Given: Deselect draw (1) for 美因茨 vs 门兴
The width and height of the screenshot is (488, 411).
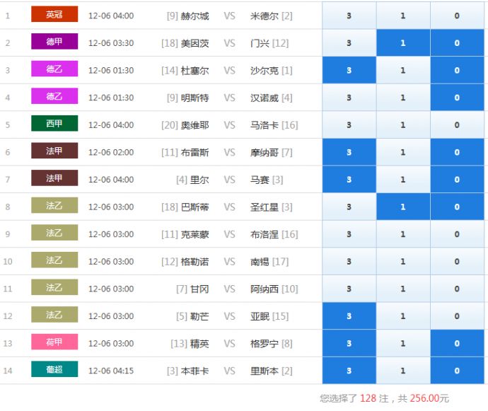Looking at the screenshot, I should click(403, 43).
